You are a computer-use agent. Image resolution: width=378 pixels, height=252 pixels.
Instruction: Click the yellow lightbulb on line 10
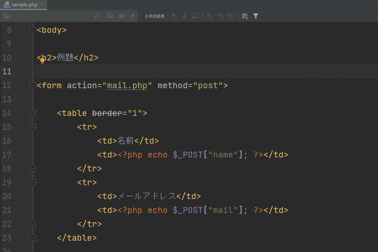[x=42, y=60]
